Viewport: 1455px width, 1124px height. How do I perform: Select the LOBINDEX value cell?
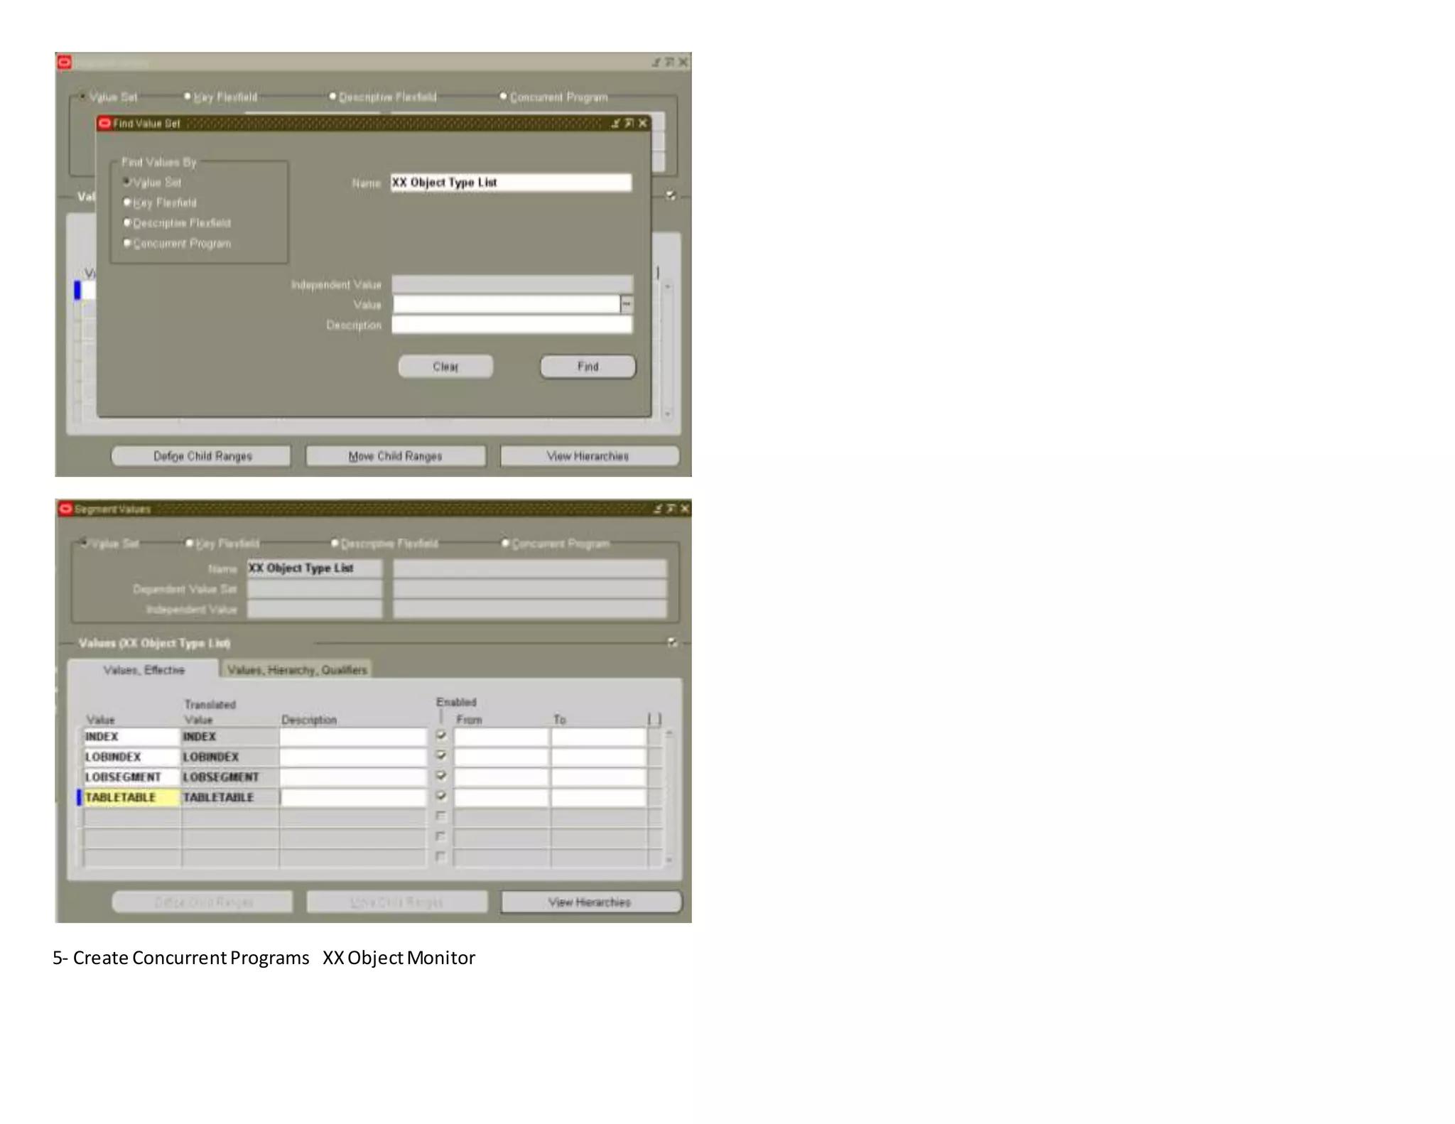click(131, 757)
